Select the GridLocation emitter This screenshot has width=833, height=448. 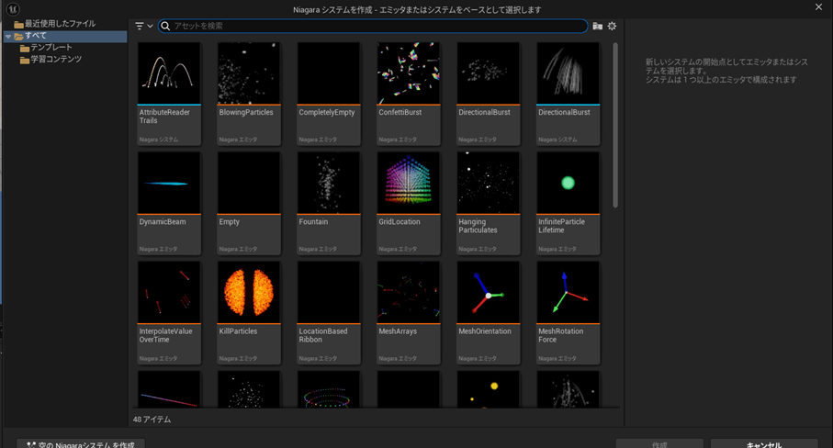point(408,203)
